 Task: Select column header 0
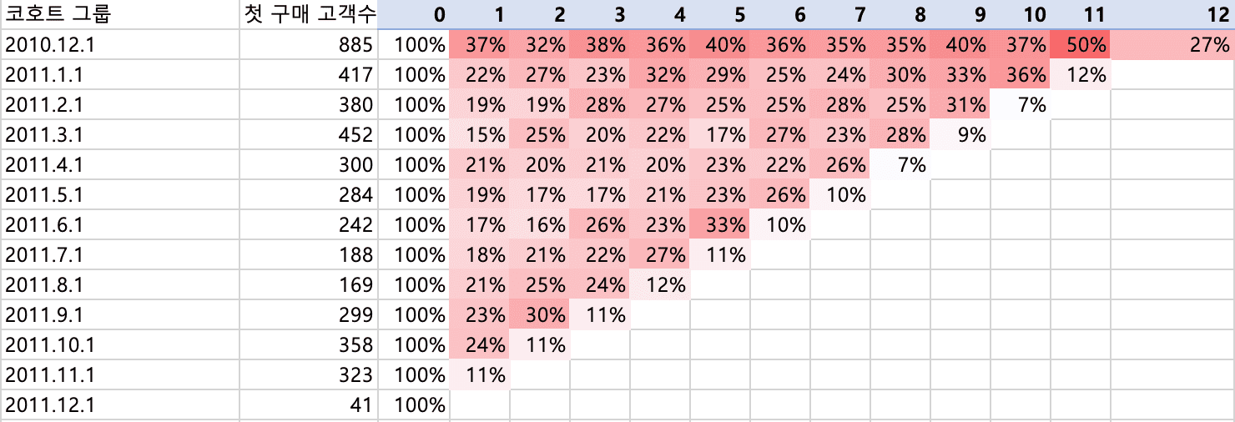click(x=414, y=14)
